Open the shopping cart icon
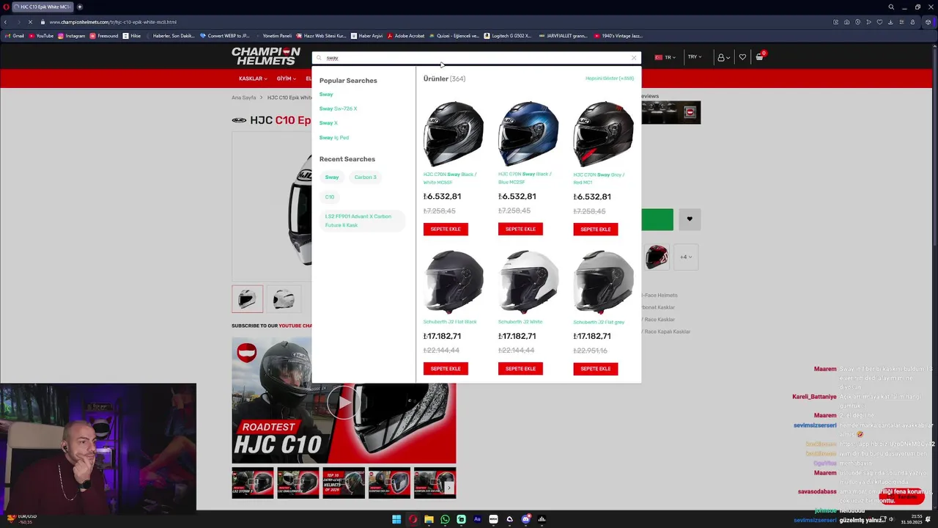The image size is (938, 528). (x=760, y=56)
